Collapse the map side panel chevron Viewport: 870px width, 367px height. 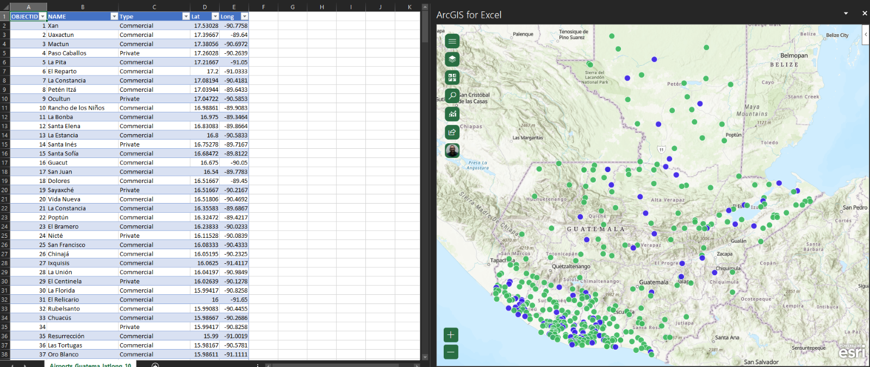(866, 34)
